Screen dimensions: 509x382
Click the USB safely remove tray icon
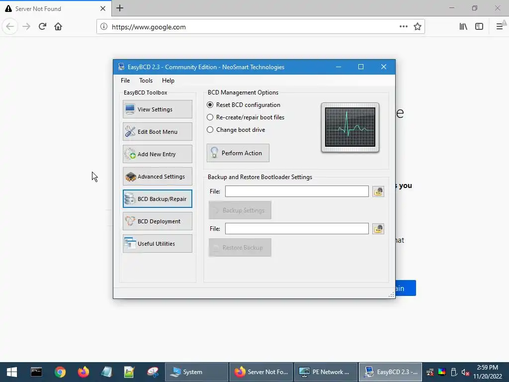[454, 372]
